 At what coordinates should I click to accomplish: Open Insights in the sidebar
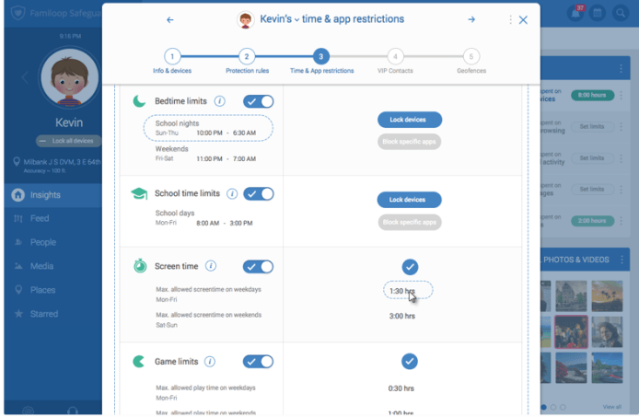[53, 195]
